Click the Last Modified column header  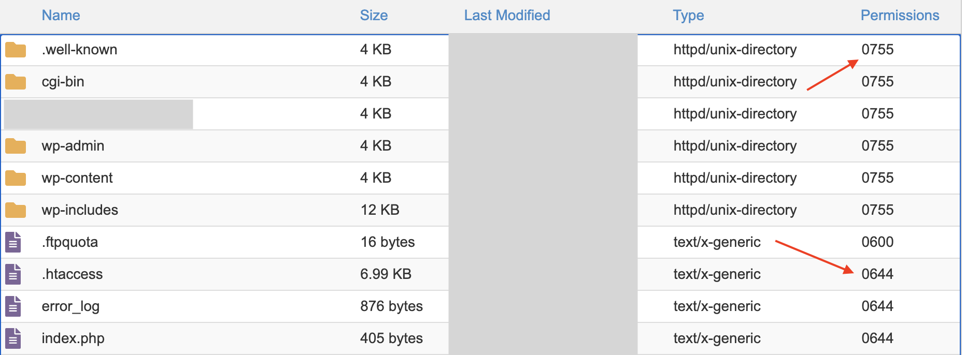507,15
